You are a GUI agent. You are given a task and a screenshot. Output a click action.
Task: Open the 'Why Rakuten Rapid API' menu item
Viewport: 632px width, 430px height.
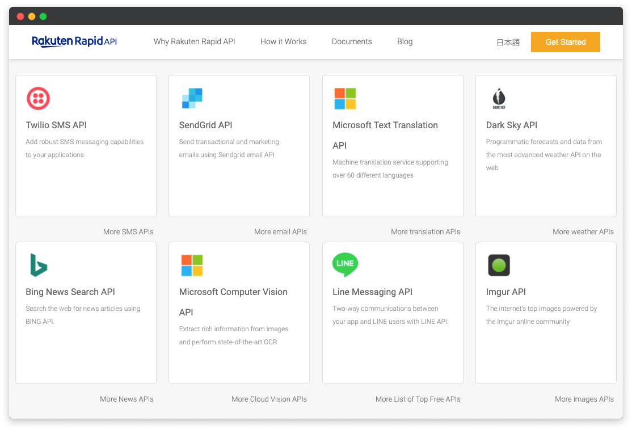(x=194, y=41)
